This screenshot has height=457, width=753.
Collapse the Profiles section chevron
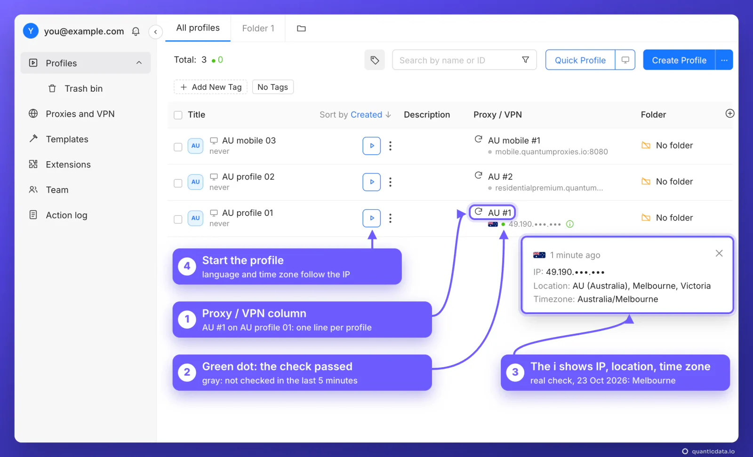point(139,63)
